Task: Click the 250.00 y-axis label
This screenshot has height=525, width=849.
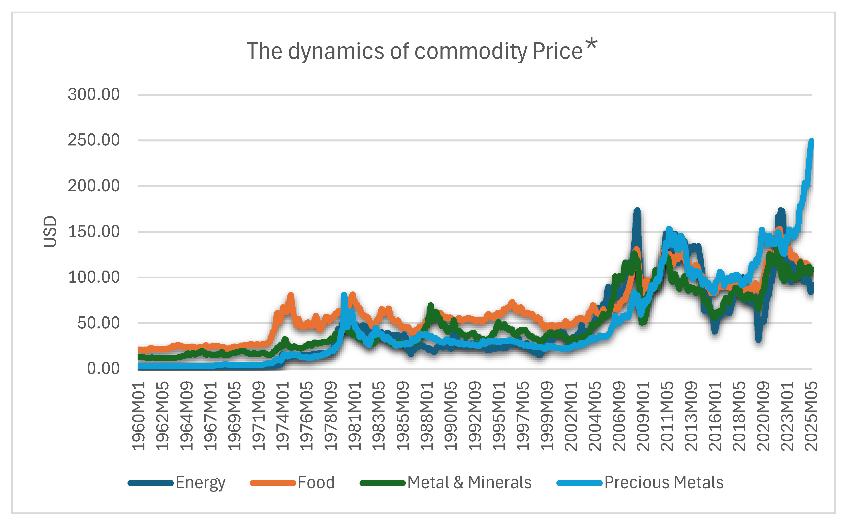Action: click(x=94, y=140)
